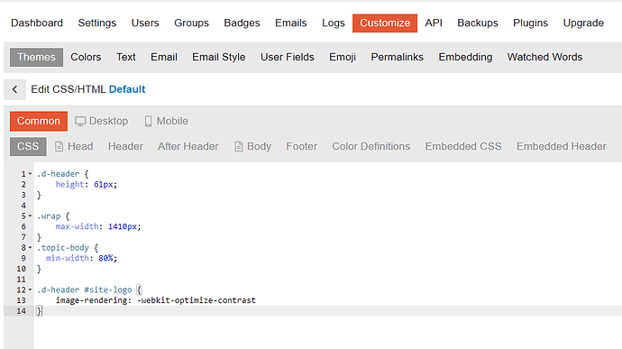The image size is (622, 349).
Task: Switch to the Email sub-tab
Action: [164, 57]
